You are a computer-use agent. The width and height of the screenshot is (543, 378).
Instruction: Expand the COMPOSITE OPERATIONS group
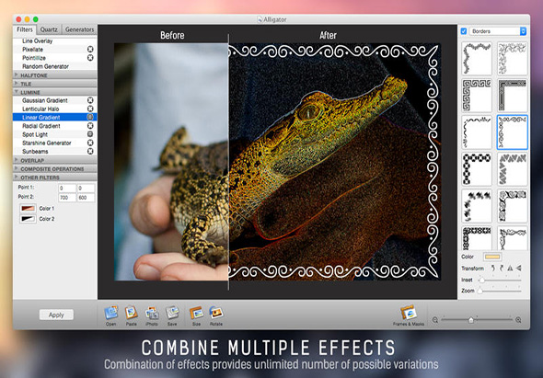[54, 169]
